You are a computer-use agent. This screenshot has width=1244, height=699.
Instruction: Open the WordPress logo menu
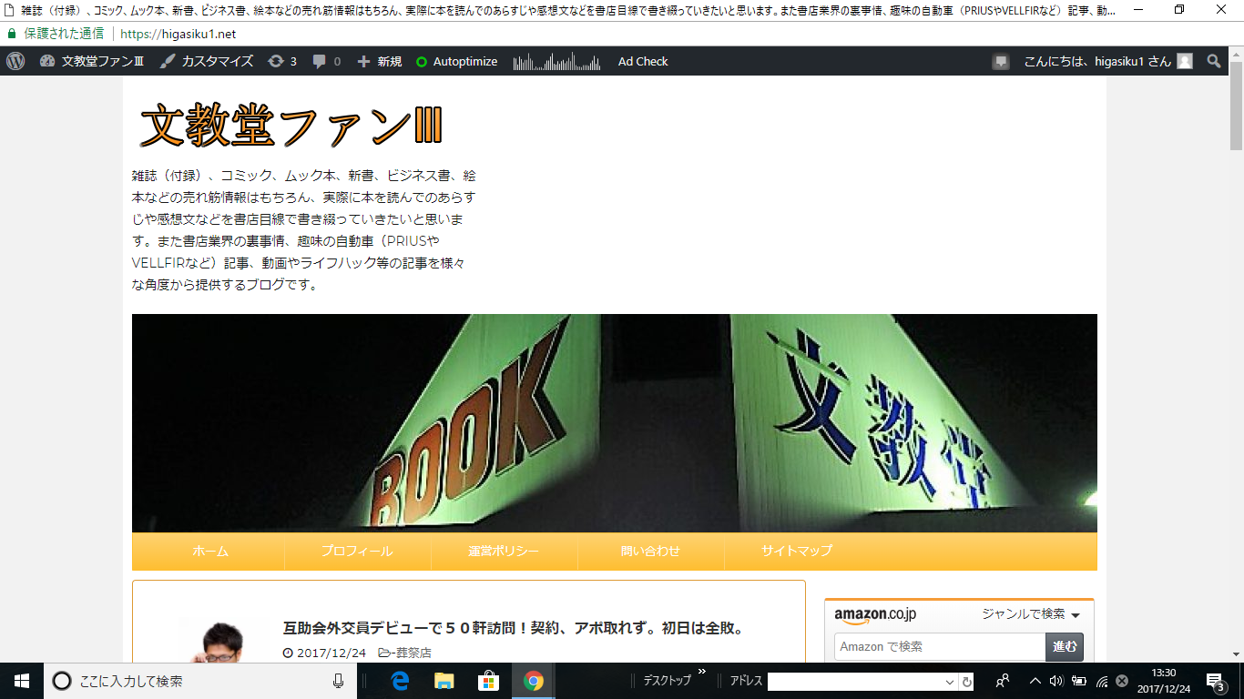pos(15,61)
